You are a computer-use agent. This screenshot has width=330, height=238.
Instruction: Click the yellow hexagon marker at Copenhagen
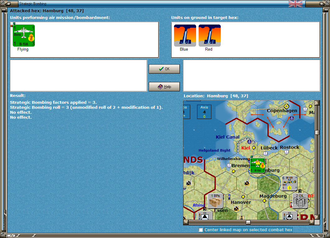(286, 106)
